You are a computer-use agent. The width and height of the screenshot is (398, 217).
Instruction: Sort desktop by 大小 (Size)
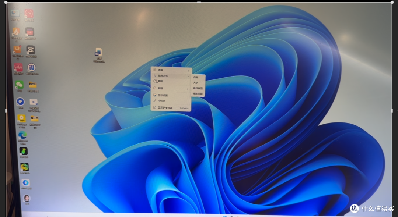tap(198, 83)
